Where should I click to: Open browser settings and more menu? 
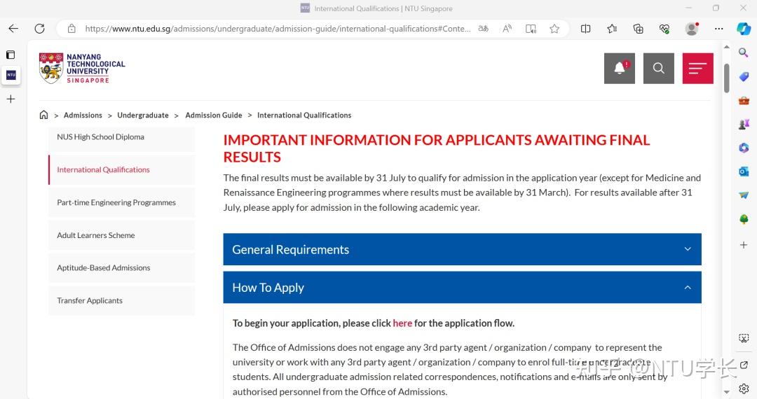coord(719,29)
